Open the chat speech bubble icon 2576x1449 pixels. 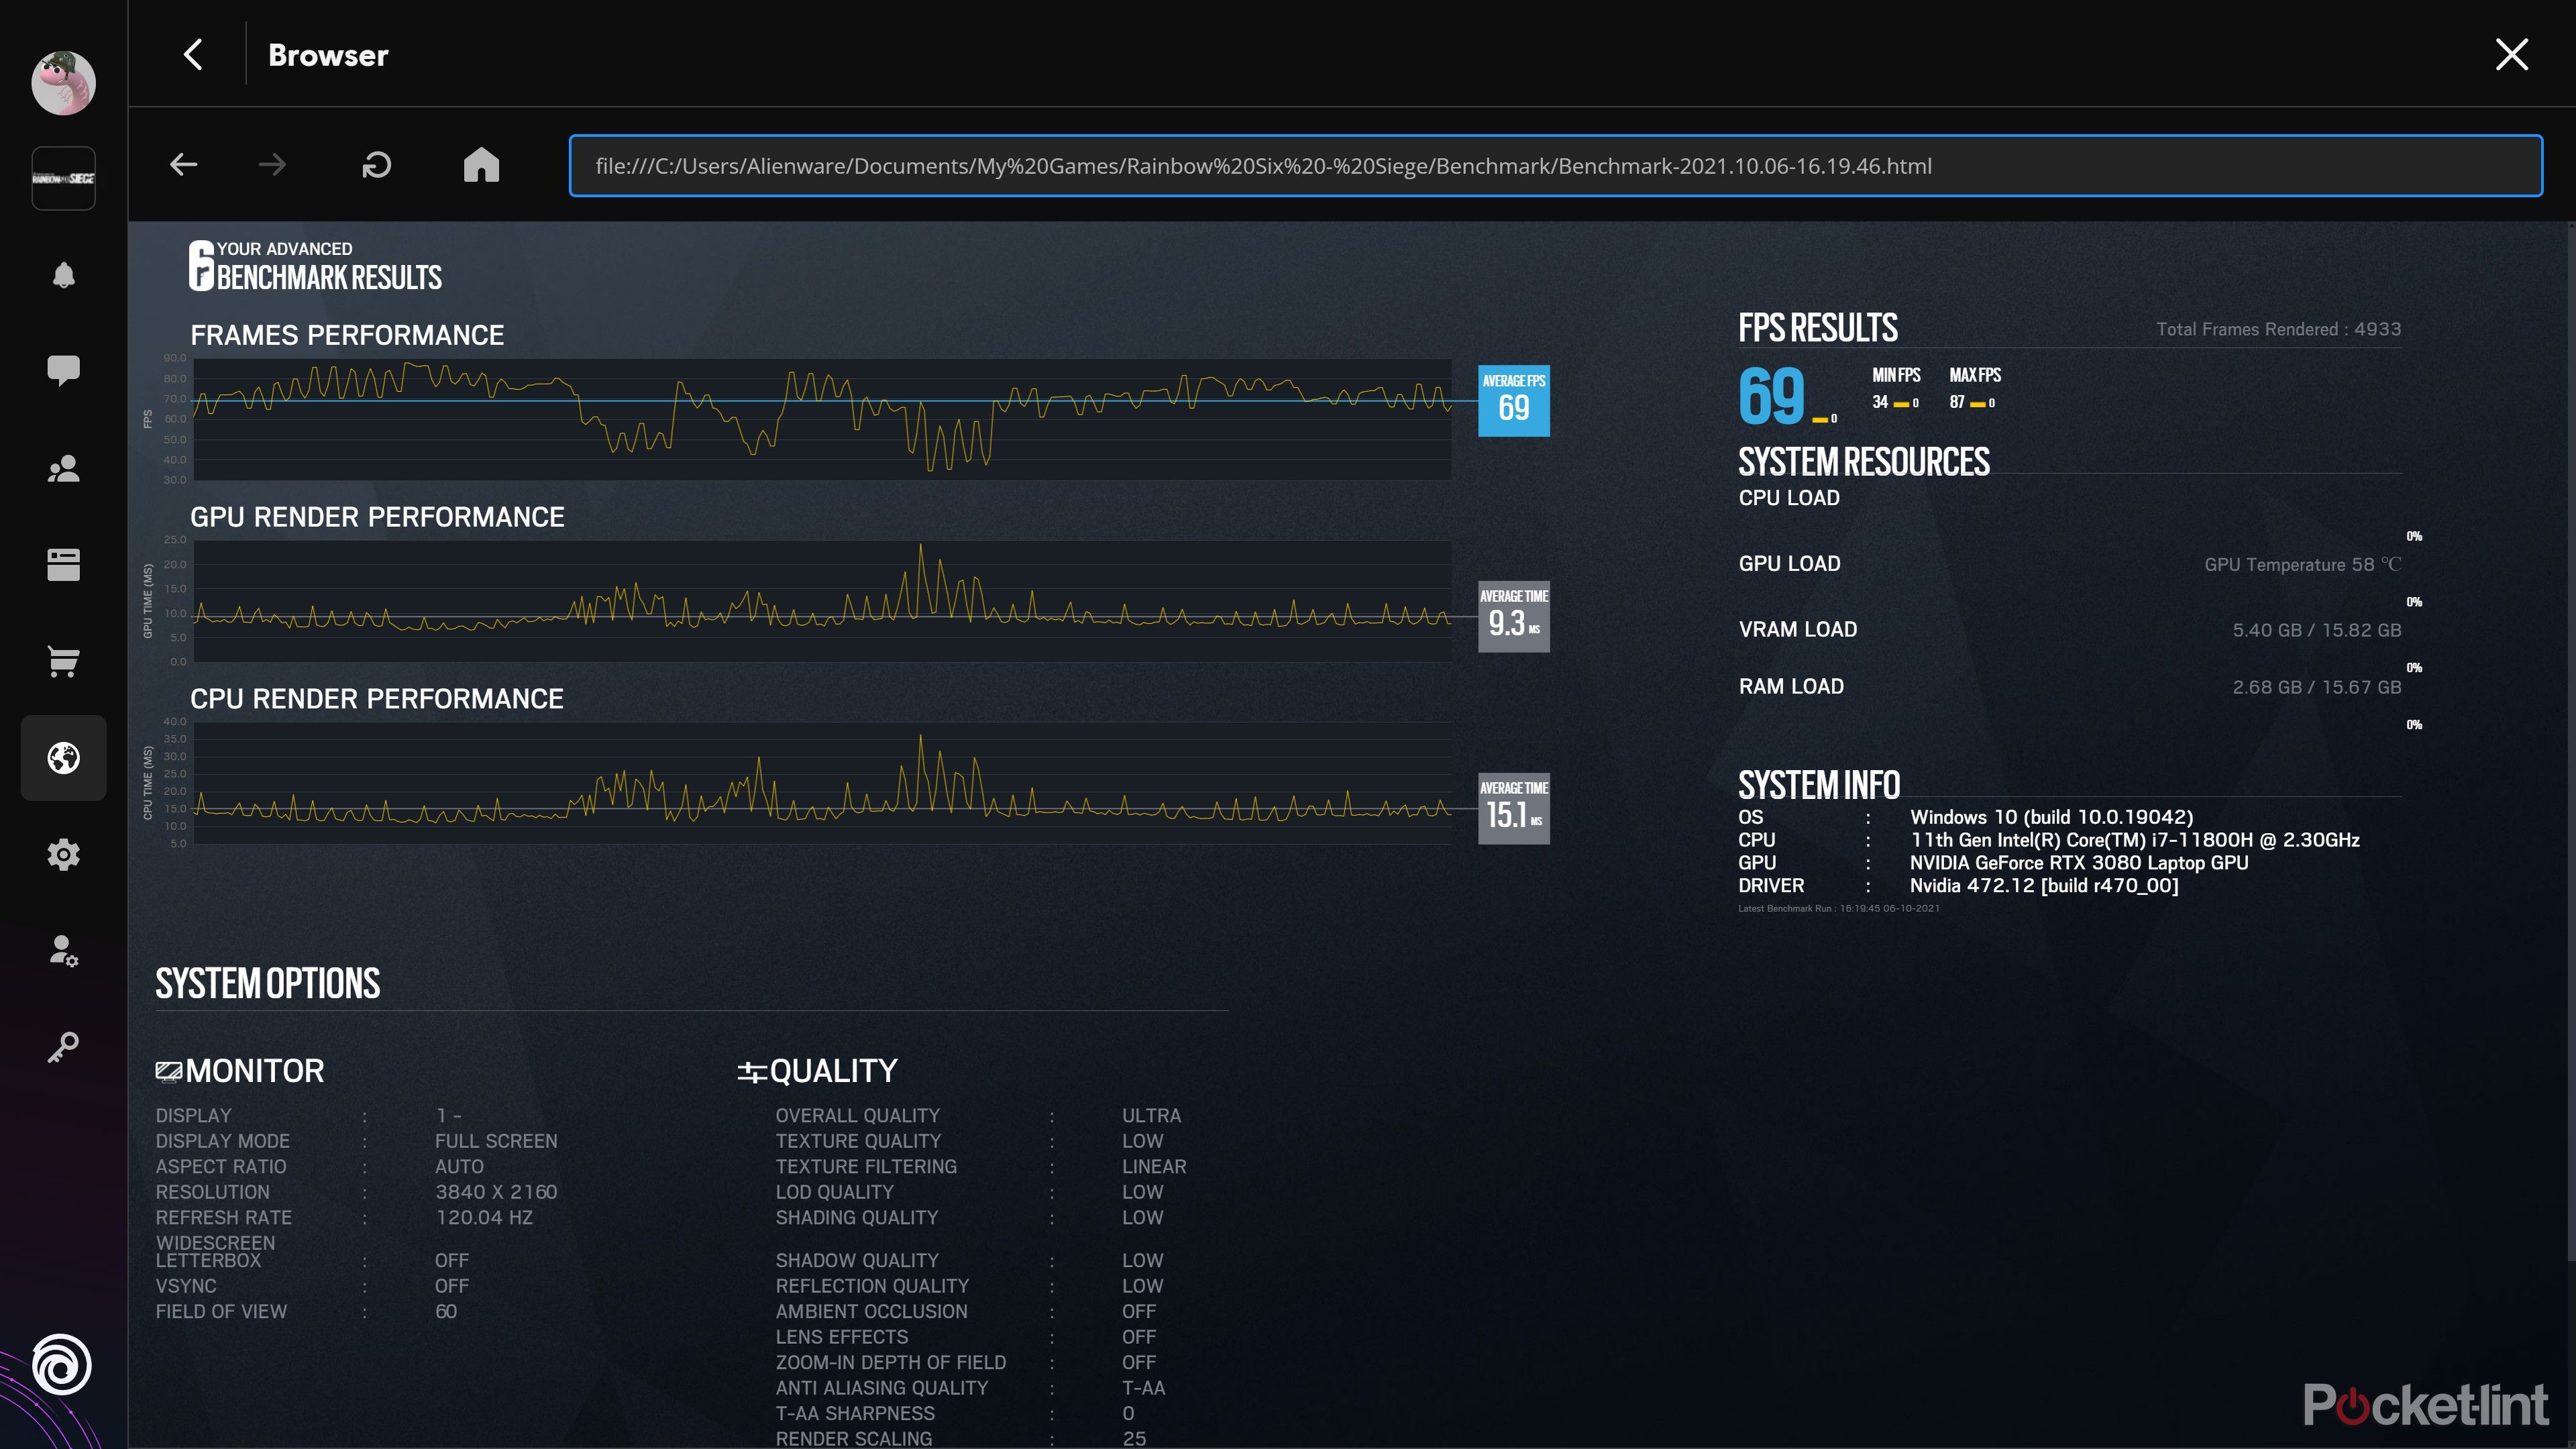(63, 370)
